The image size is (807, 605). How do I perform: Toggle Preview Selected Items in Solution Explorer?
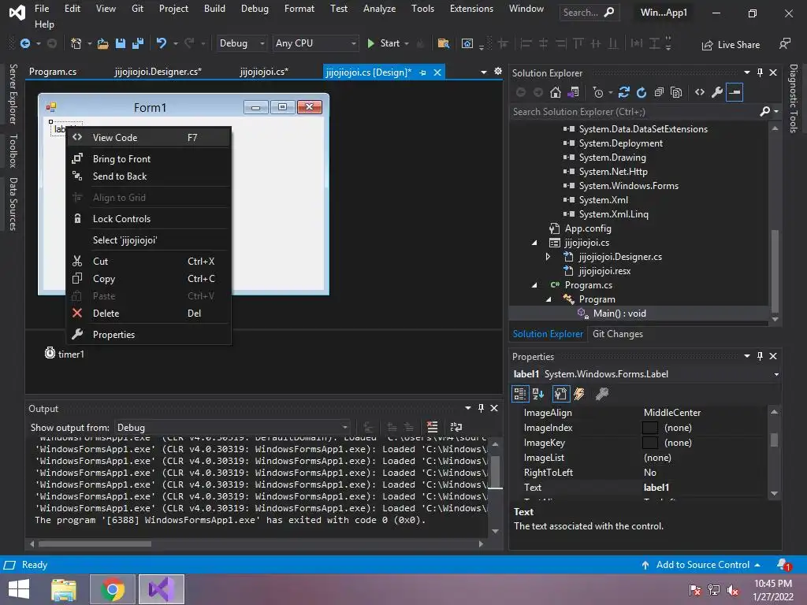pos(734,93)
